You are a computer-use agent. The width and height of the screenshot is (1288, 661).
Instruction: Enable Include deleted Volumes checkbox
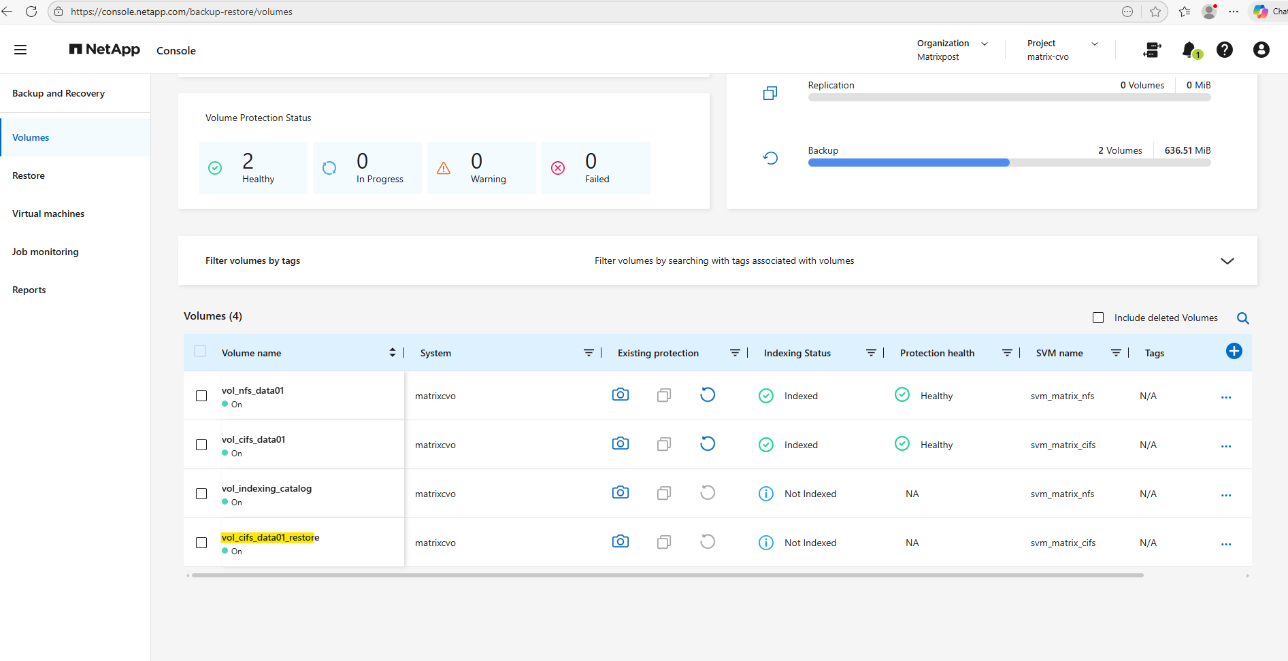(x=1098, y=318)
